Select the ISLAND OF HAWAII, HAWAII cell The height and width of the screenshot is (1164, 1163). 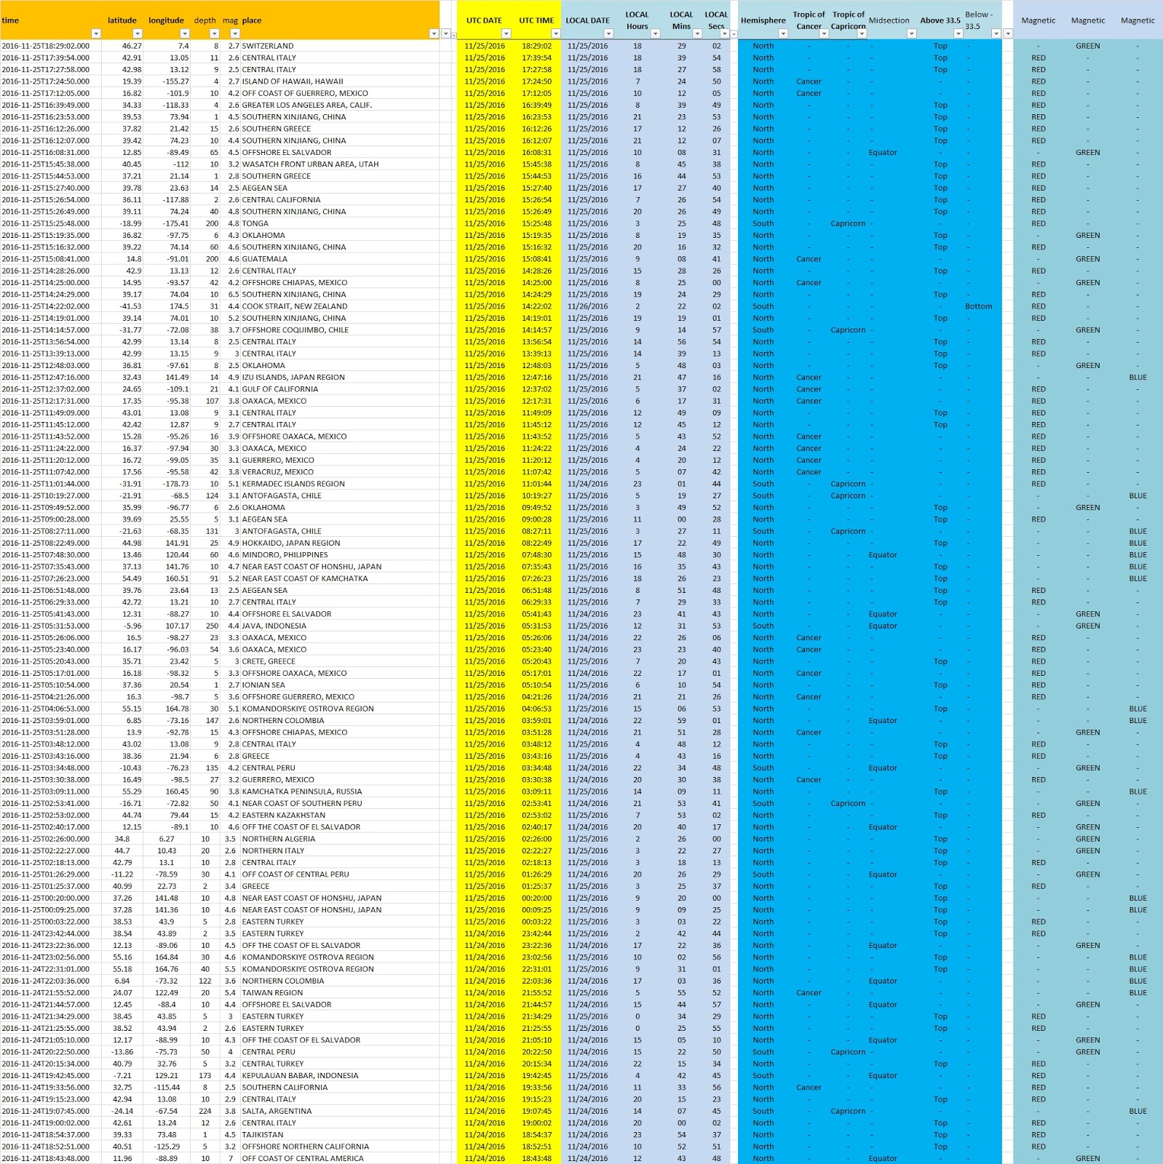[339, 81]
